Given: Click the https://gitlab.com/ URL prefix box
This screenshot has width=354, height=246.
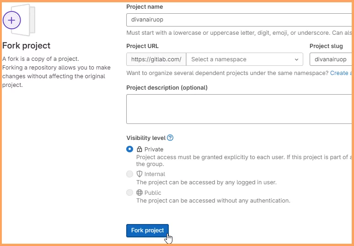Looking at the screenshot, I should pos(156,59).
